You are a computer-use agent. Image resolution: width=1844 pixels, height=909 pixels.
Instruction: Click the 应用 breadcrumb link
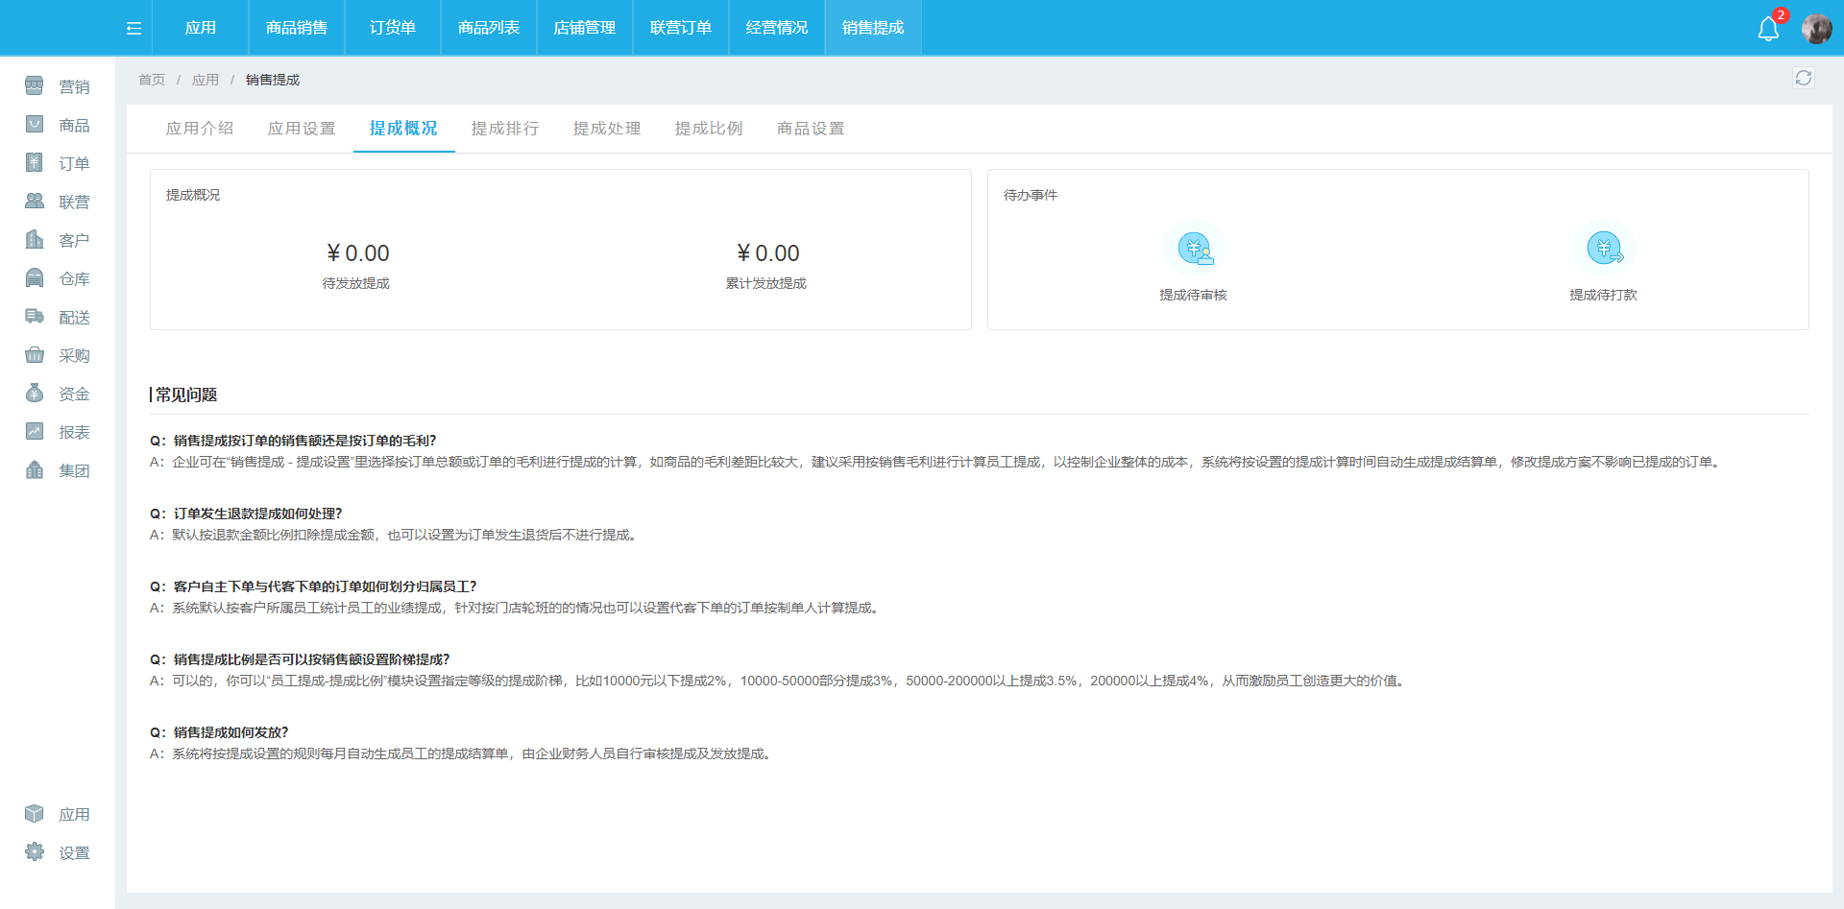[x=205, y=80]
